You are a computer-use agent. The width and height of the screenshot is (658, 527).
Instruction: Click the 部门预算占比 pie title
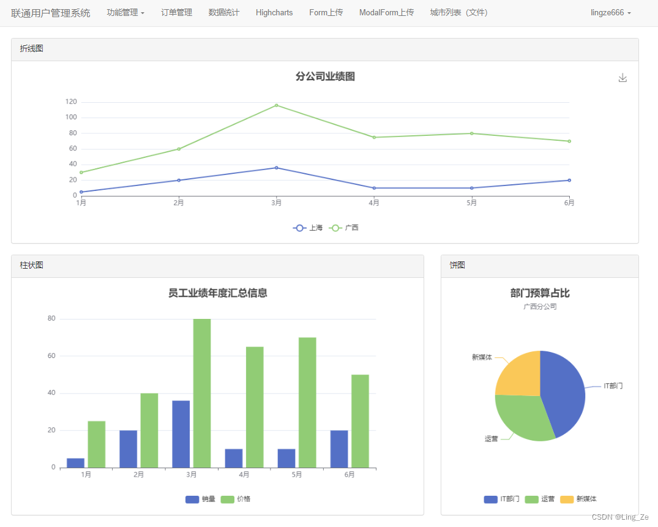(x=540, y=293)
